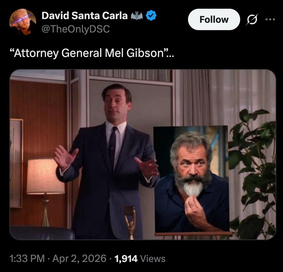This screenshot has height=272, width=283.
Task: Open the 1:33 PM timestamp link
Action: 27,259
